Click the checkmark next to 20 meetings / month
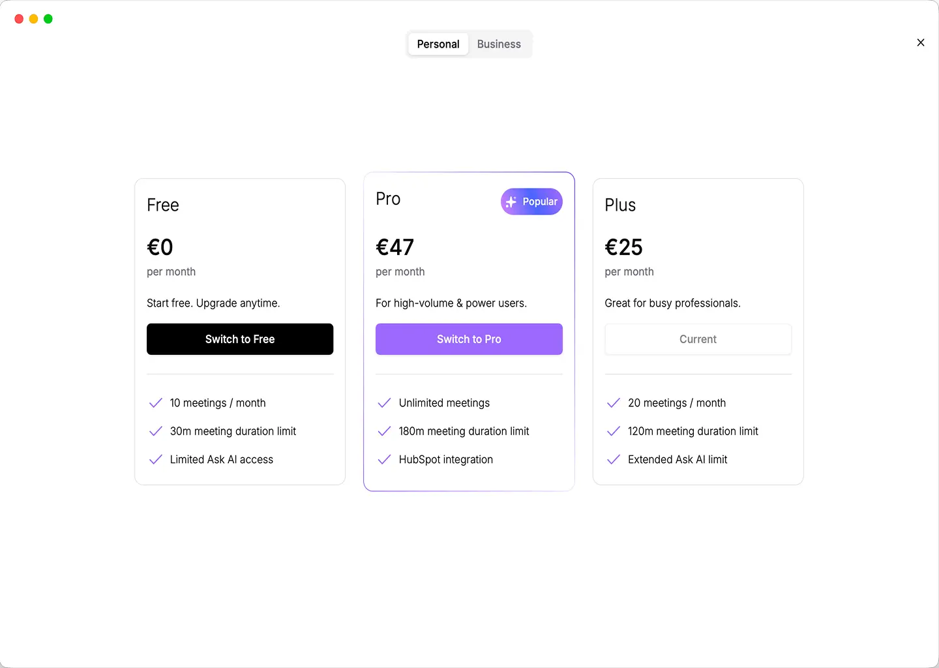 [613, 403]
